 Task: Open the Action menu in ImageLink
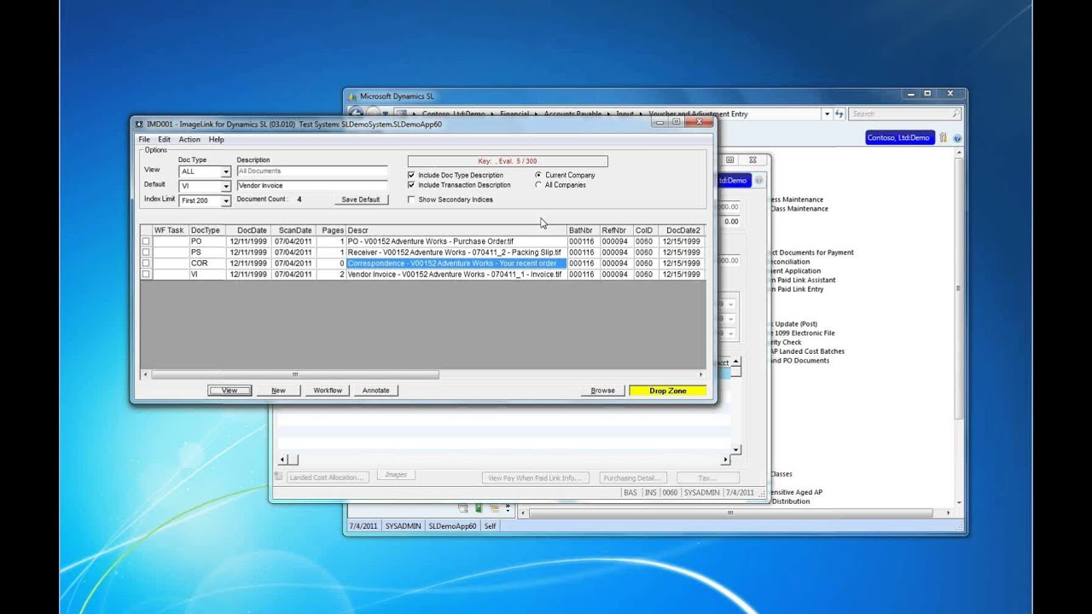tap(189, 140)
